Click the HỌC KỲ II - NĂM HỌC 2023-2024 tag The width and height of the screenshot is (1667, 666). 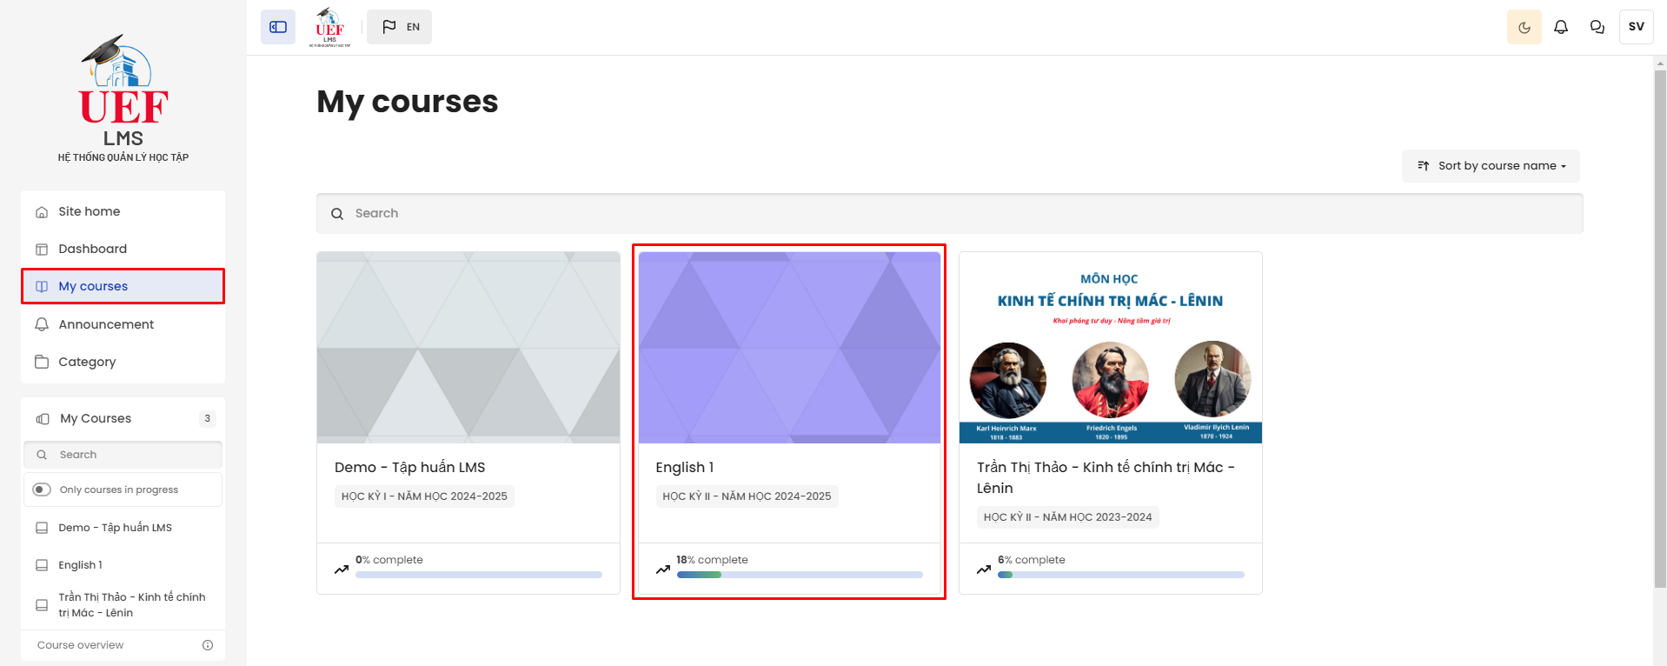click(1068, 517)
